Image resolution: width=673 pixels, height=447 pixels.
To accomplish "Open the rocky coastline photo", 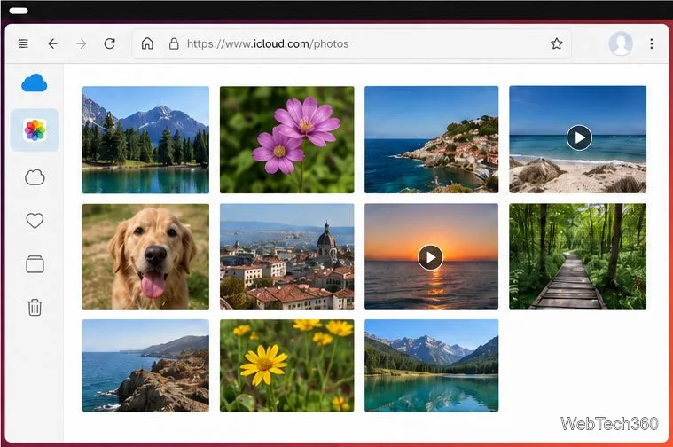I will click(x=146, y=365).
